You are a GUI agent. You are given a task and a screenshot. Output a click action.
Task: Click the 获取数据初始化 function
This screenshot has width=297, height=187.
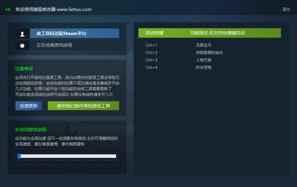pyautogui.click(x=209, y=53)
